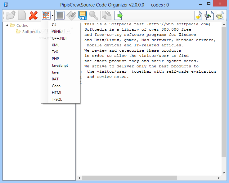Click scroll right arrow in editor
Screen dimensions: 229x183
tap(219, 178)
